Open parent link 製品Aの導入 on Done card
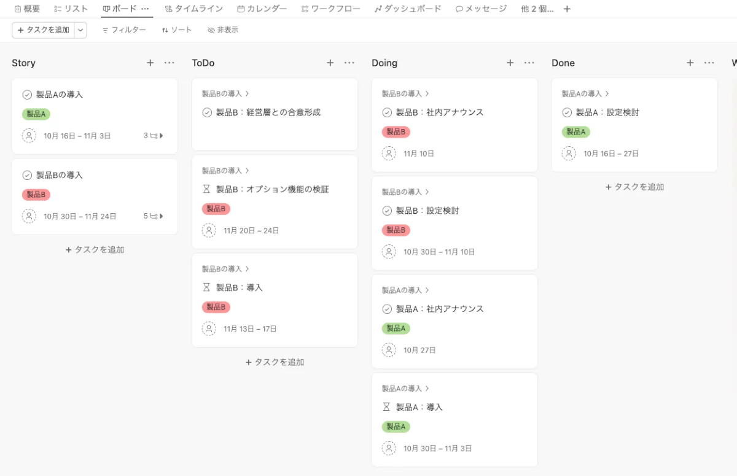 tap(585, 94)
